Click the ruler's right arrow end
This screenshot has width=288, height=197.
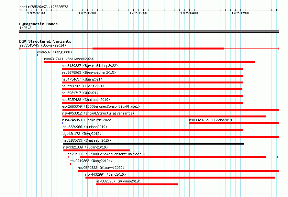pos(278,10)
